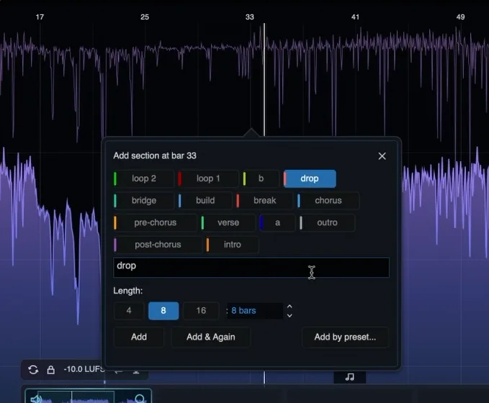Close the Add section dialog
Image resolution: width=489 pixels, height=403 pixels.
[x=382, y=156]
